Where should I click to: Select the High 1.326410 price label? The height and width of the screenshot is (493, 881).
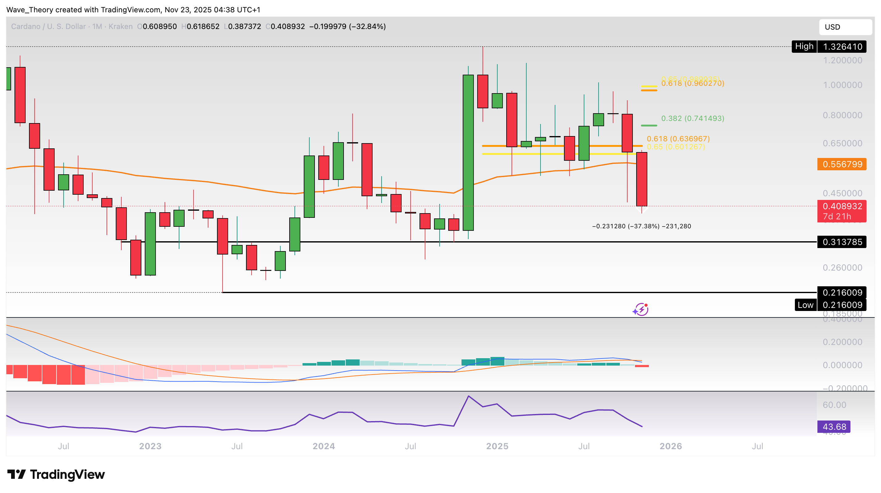coord(829,47)
